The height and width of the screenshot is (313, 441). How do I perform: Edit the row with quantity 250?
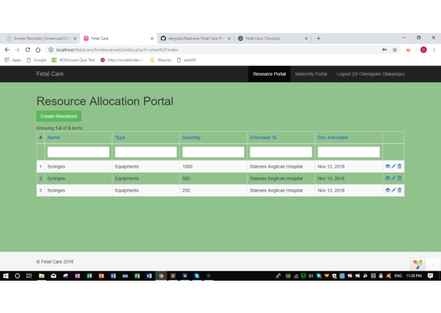point(393,190)
